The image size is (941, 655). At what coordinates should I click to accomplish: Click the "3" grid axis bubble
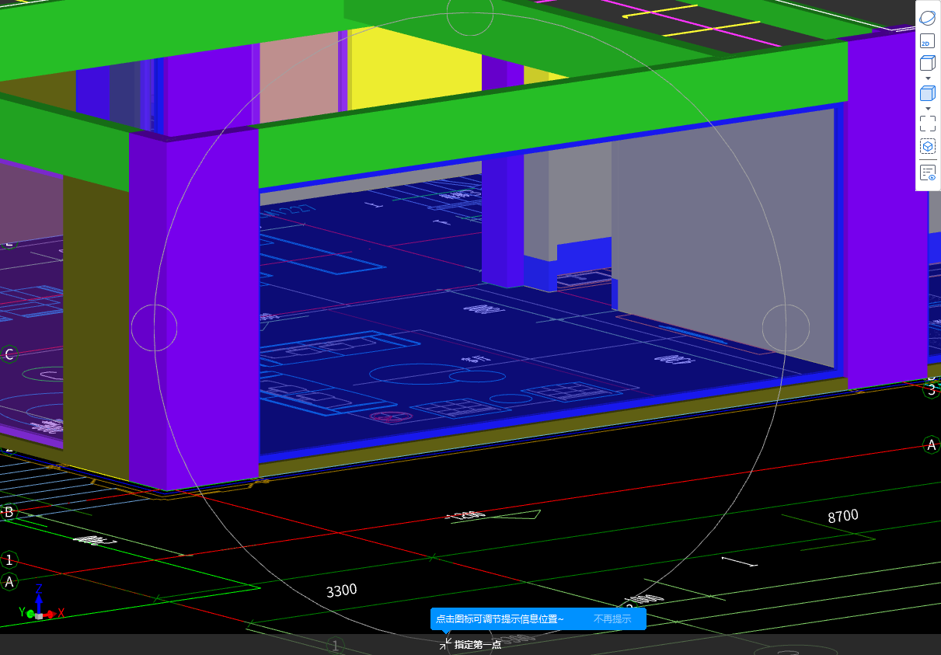[932, 390]
